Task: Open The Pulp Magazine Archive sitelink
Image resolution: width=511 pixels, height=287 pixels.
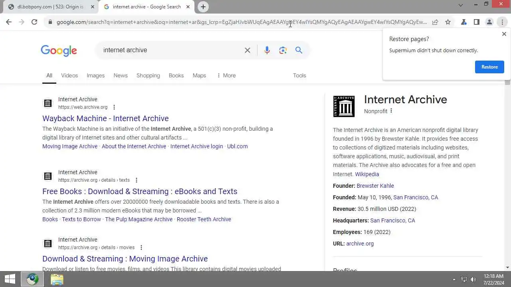Action: (139, 219)
